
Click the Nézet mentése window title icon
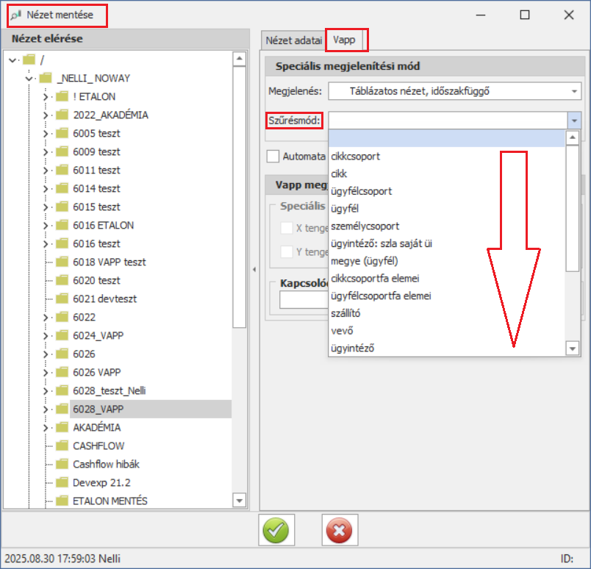[x=15, y=15]
